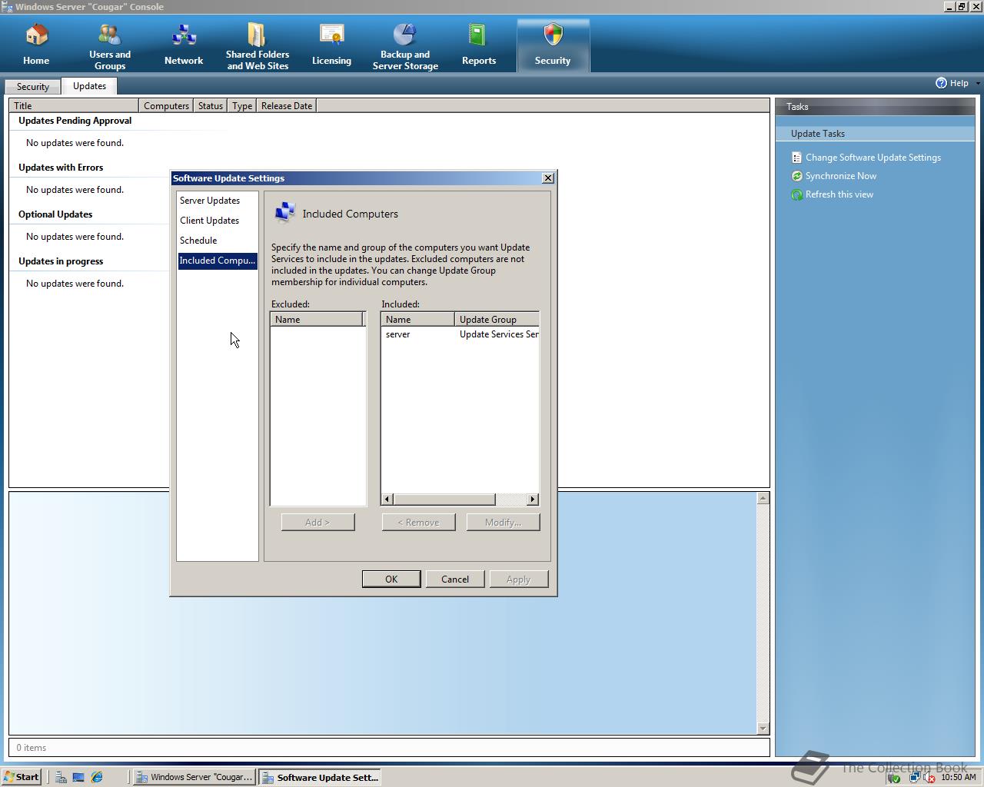Click the taskbar clock showing 10:50 AM

pos(958,777)
